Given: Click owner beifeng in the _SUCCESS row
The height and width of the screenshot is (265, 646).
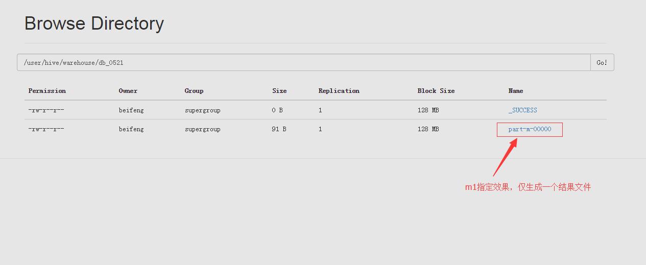Looking at the screenshot, I should tap(131, 110).
